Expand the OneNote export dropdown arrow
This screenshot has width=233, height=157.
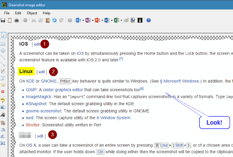pyautogui.click(x=93, y=21)
